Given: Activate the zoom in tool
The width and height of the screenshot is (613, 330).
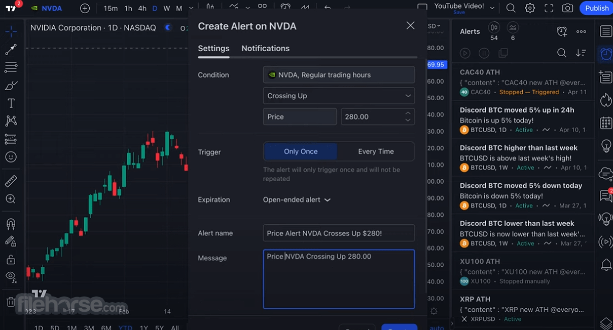Looking at the screenshot, I should pyautogui.click(x=11, y=199).
